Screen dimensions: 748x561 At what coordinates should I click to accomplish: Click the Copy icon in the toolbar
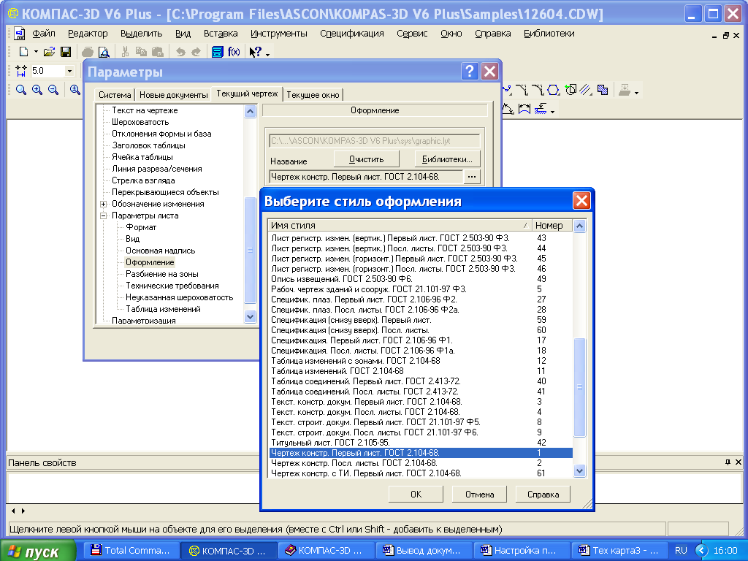[x=141, y=52]
